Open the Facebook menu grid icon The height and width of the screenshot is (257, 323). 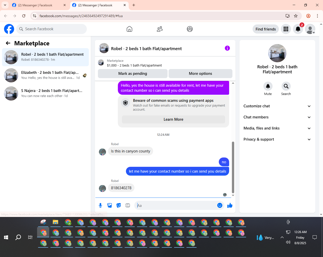pos(286,29)
